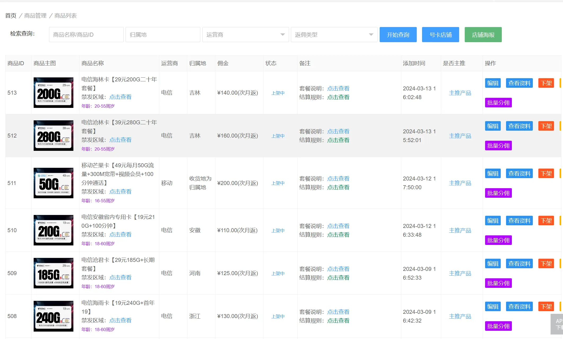View 禁发区域 点击查看 for product 509
Screen dimensions: 563x339
click(x=120, y=278)
